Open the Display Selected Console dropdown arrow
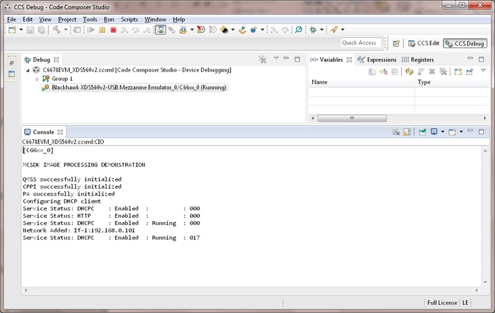The image size is (495, 313). pyautogui.click(x=442, y=132)
